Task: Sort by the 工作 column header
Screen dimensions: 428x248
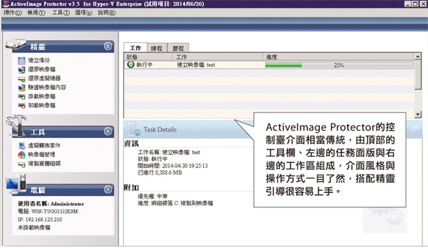Action: [x=218, y=57]
